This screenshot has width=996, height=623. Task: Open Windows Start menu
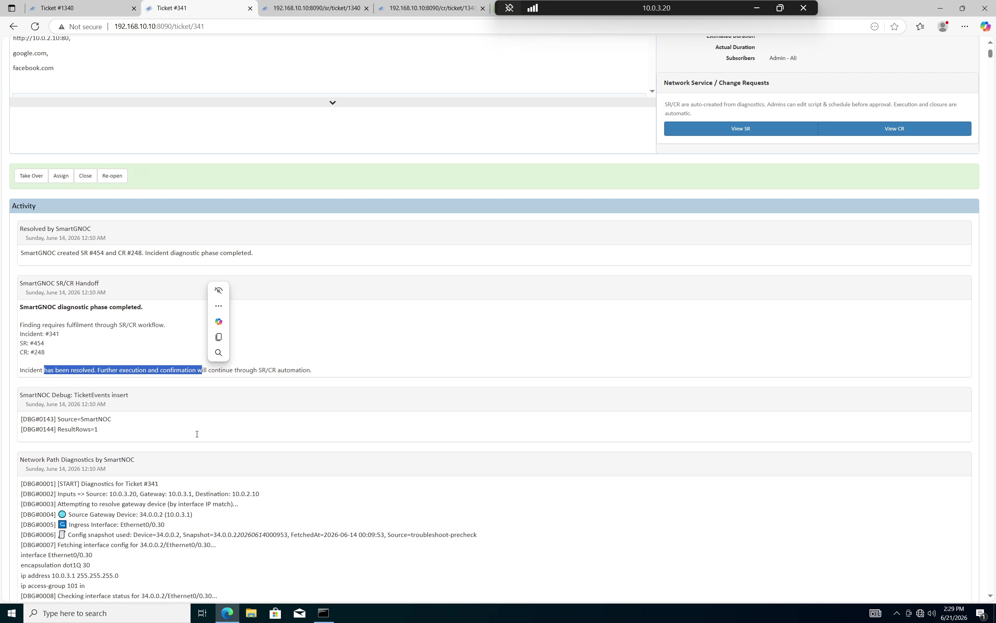coord(12,613)
